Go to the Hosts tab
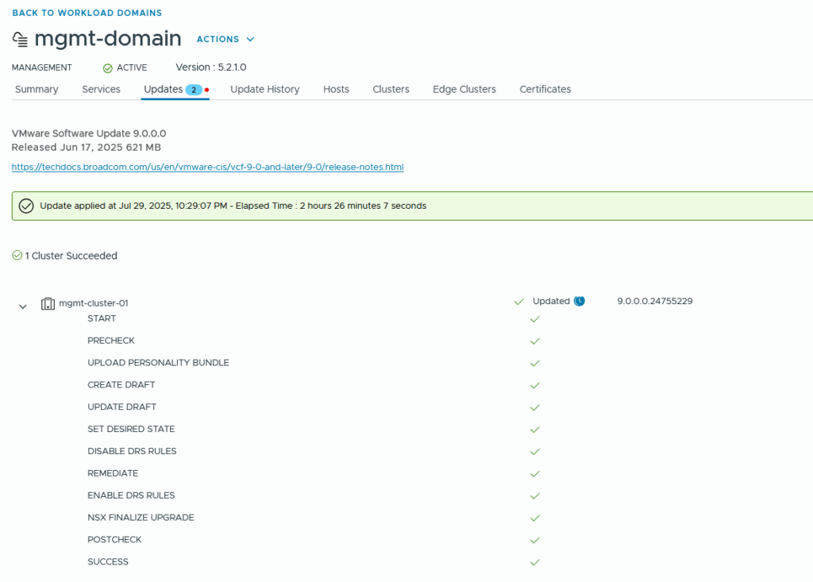The image size is (813, 582). click(x=336, y=90)
